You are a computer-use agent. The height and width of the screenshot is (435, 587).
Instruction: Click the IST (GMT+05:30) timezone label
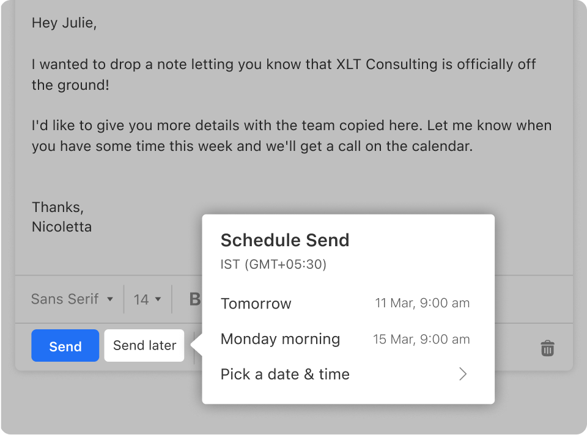coord(273,265)
